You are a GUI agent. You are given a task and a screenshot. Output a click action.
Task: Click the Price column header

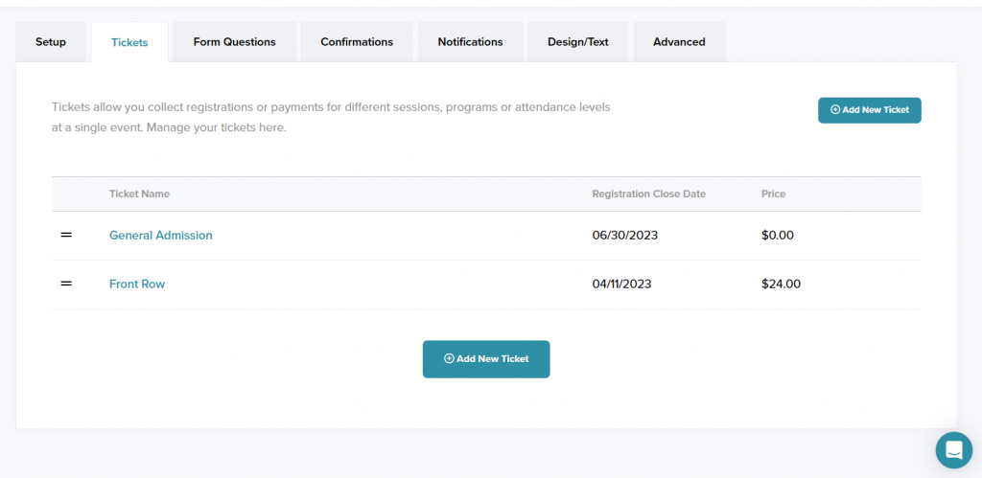tap(774, 193)
